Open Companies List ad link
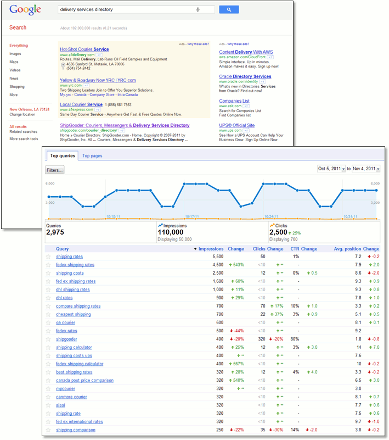 [234, 101]
